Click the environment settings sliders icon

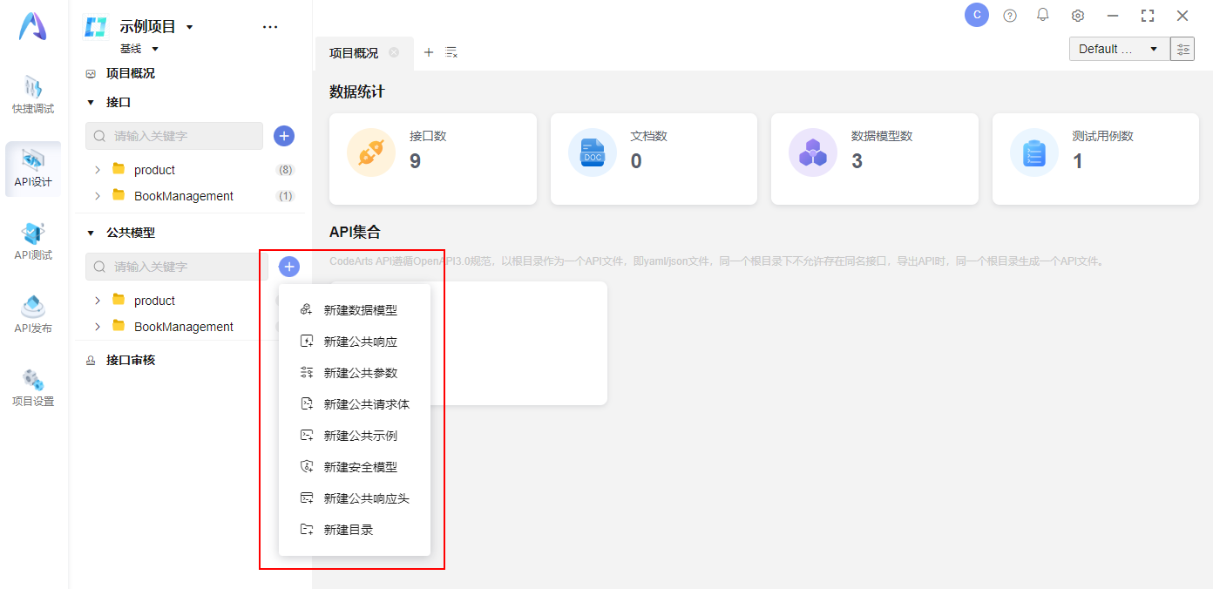pos(1183,49)
